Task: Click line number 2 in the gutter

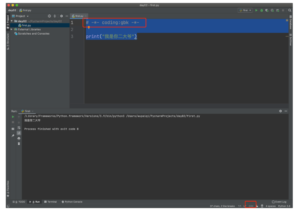Action: tap(72, 30)
